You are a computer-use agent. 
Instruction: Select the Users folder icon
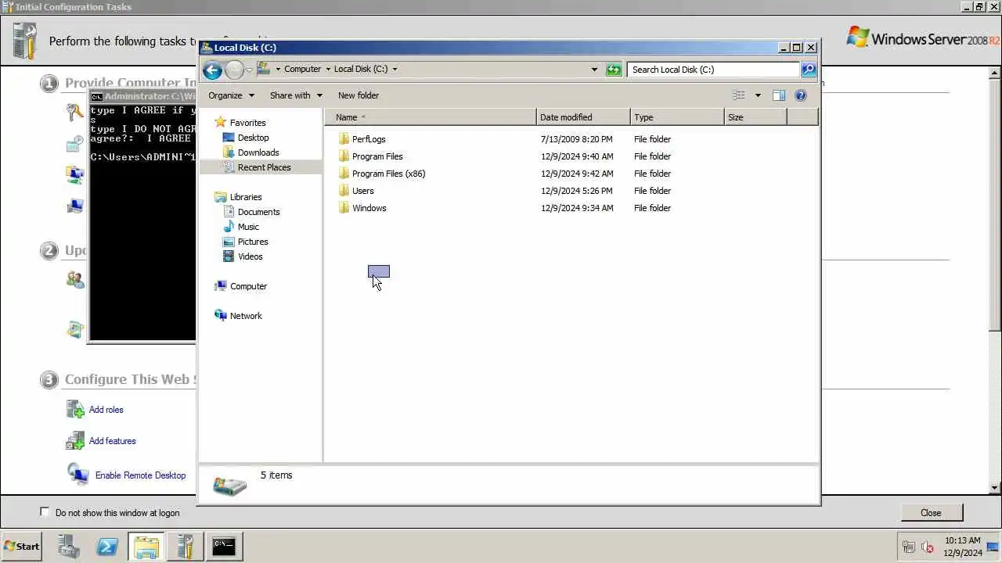point(344,191)
